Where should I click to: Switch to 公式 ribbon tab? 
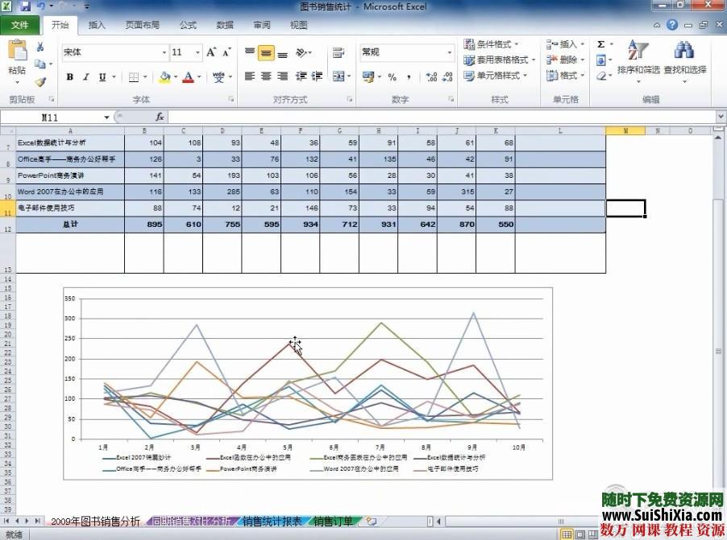click(189, 25)
